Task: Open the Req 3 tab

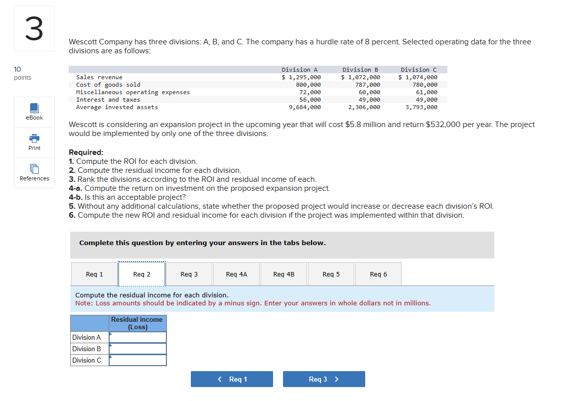Action: coord(189,274)
